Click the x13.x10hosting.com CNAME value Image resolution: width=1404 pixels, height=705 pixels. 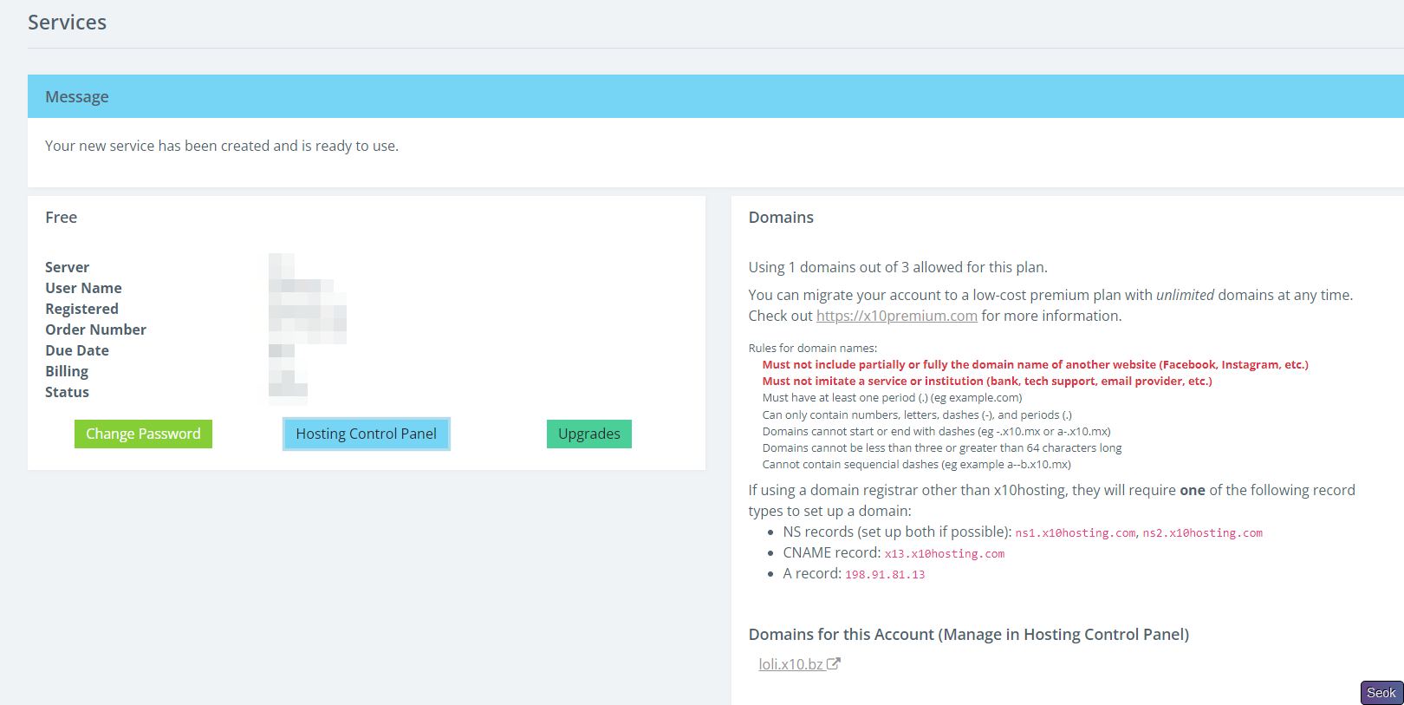(944, 554)
